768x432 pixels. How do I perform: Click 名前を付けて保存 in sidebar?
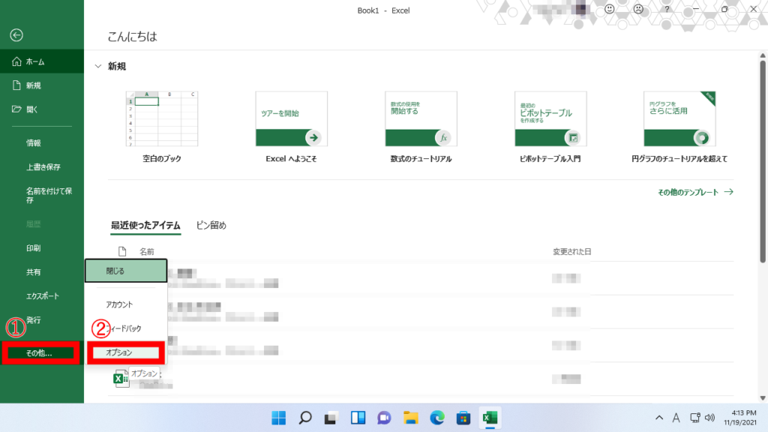click(x=49, y=195)
